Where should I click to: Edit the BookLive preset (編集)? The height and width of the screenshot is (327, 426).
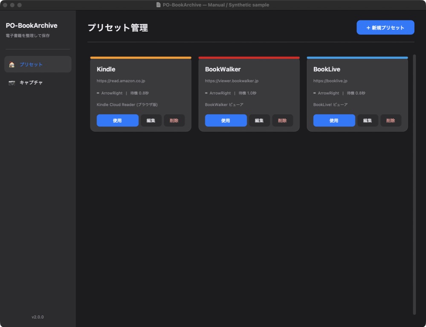coord(368,120)
